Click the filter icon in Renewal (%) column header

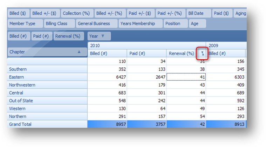click(x=203, y=54)
